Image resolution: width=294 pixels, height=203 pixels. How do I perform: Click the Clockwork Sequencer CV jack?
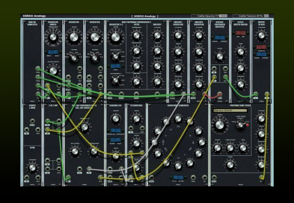(x=204, y=177)
